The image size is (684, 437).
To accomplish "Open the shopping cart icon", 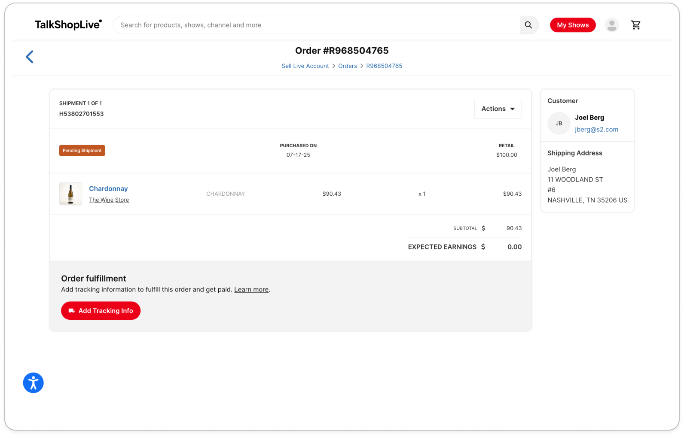I will pos(636,25).
